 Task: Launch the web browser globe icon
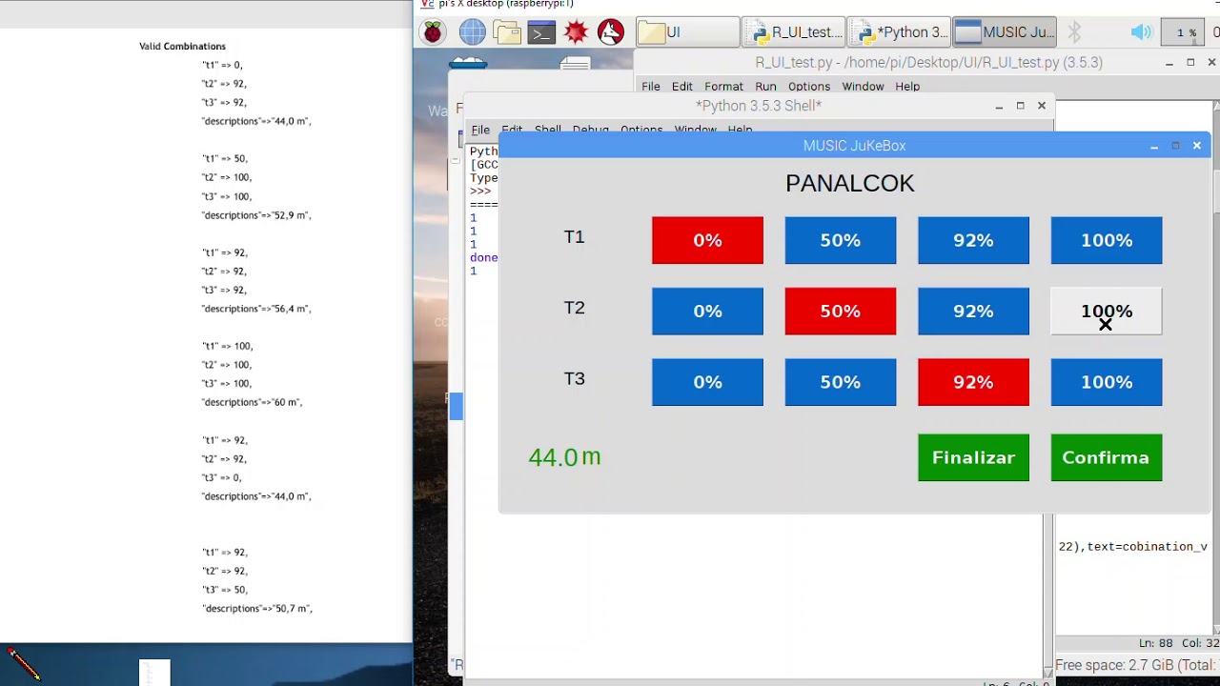click(472, 32)
